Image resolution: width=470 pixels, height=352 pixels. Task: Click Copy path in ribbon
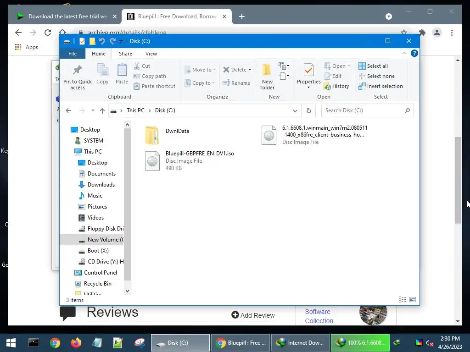point(150,76)
